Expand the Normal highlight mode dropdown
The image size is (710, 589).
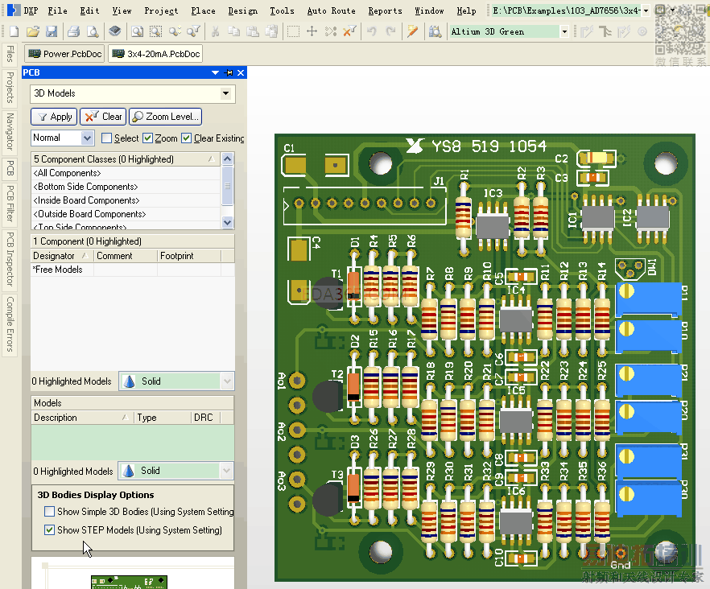click(87, 138)
